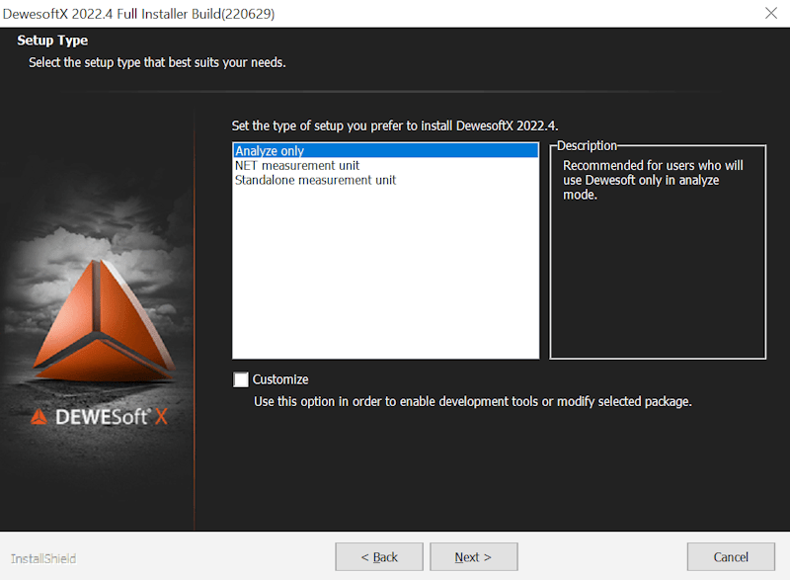The image size is (790, 580).
Task: Proceed with the Next button
Action: coord(474,557)
